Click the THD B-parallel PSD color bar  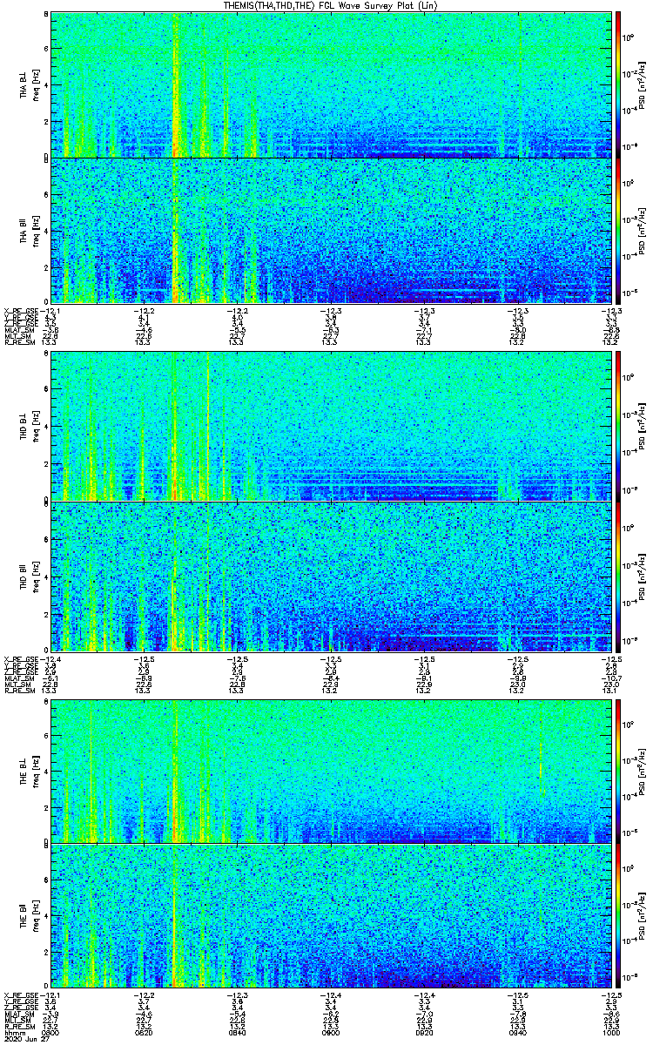[618, 576]
